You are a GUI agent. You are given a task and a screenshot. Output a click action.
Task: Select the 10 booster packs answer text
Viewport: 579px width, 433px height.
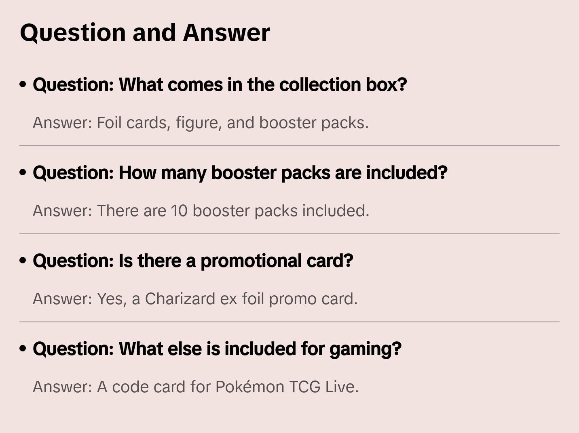pyautogui.click(x=201, y=211)
